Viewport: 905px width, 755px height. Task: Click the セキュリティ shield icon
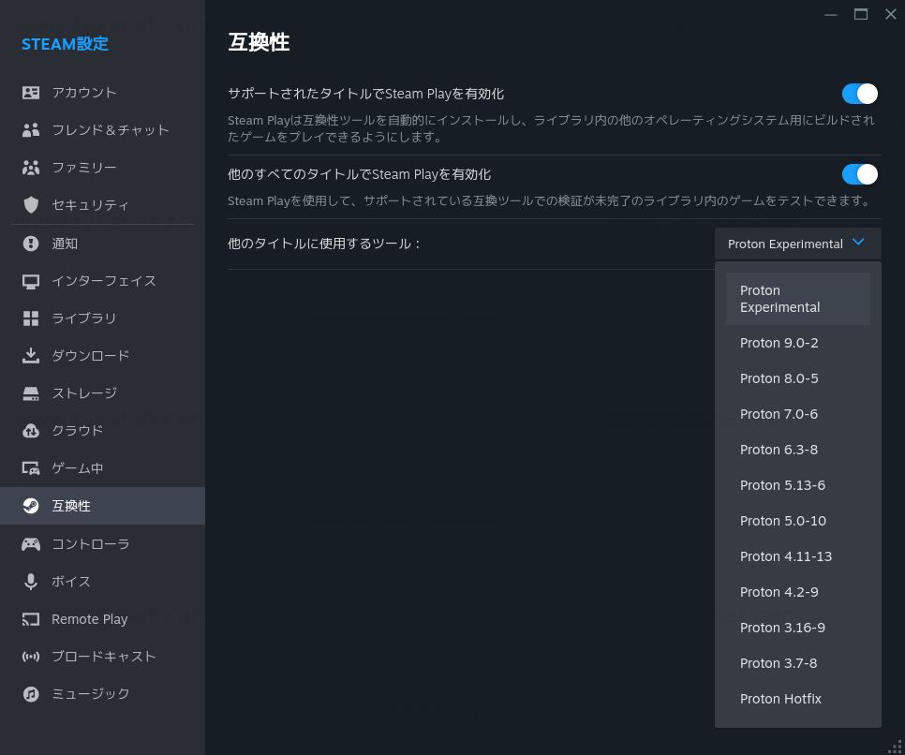tap(31, 205)
